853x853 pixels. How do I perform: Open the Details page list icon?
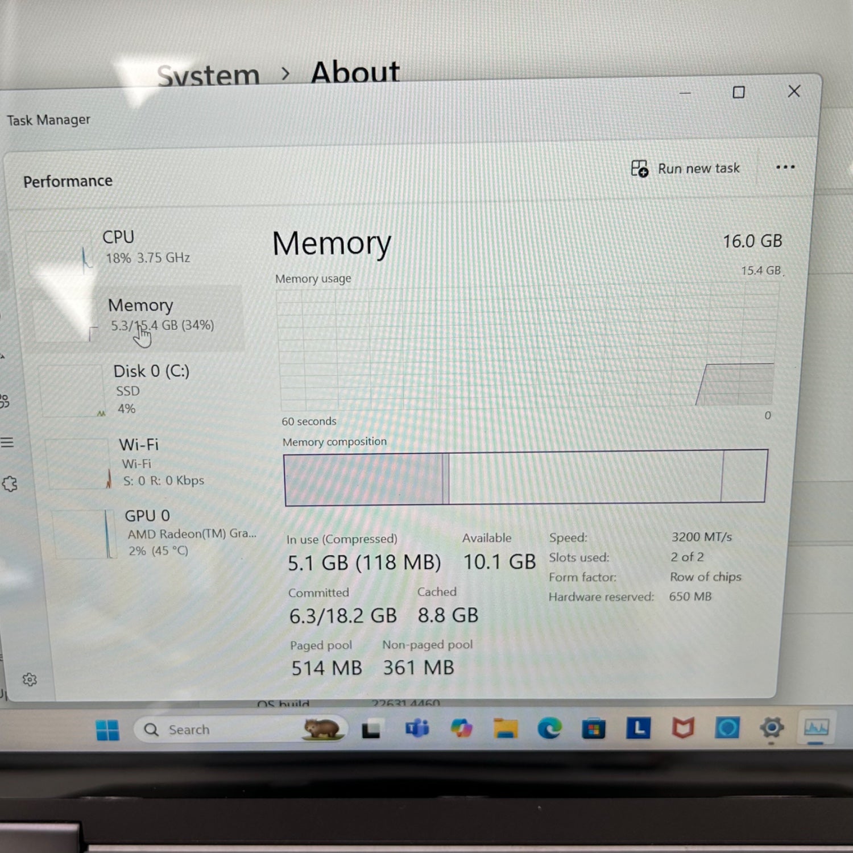pyautogui.click(x=7, y=442)
